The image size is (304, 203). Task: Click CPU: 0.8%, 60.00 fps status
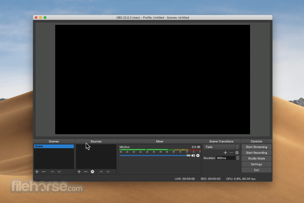tap(241, 179)
